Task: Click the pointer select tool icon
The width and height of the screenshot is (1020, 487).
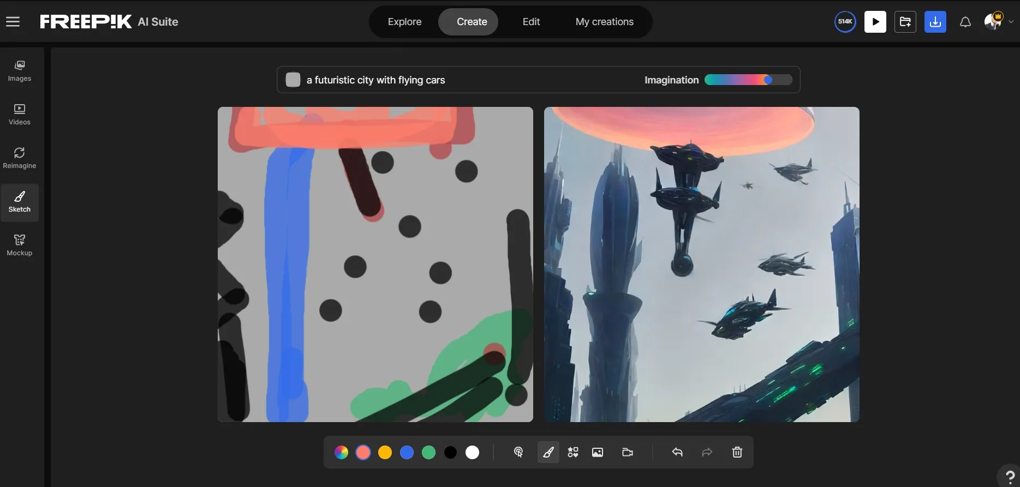Action: point(518,452)
